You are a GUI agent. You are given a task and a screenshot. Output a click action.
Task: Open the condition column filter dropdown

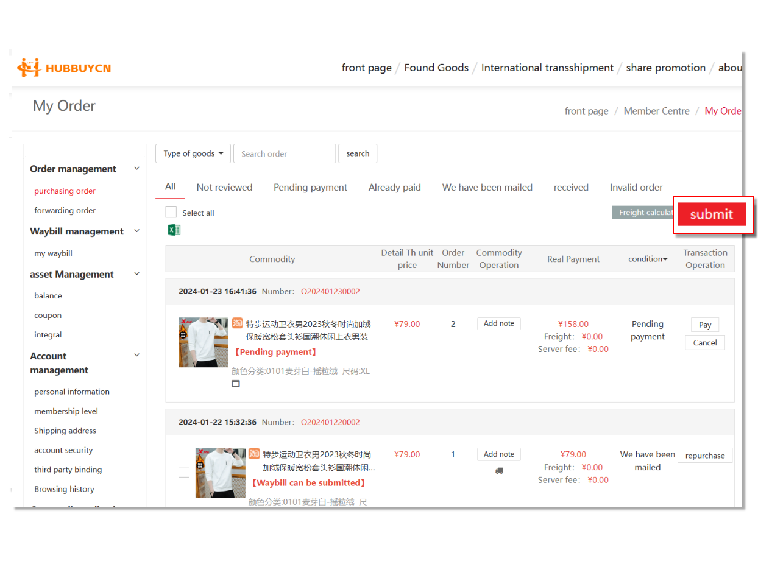648,259
